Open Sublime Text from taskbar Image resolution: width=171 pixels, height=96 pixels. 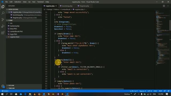tap(62, 94)
